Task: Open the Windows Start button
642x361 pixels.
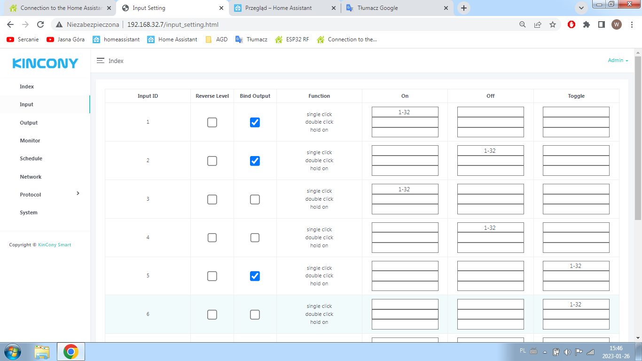Action: (13, 352)
